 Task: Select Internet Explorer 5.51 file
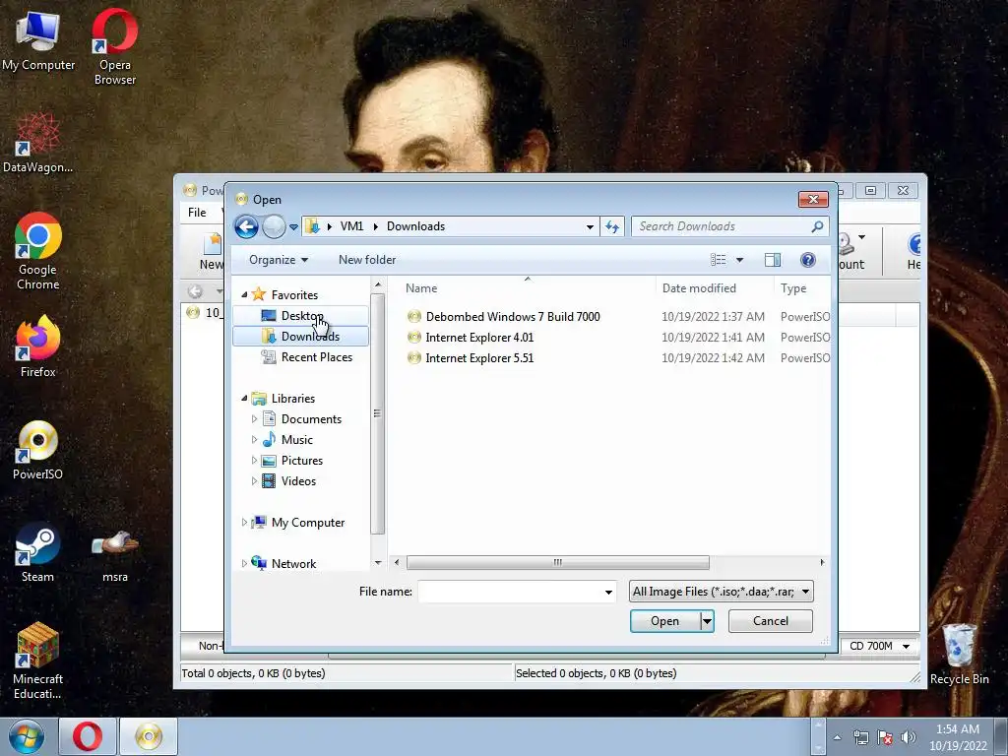click(471, 358)
